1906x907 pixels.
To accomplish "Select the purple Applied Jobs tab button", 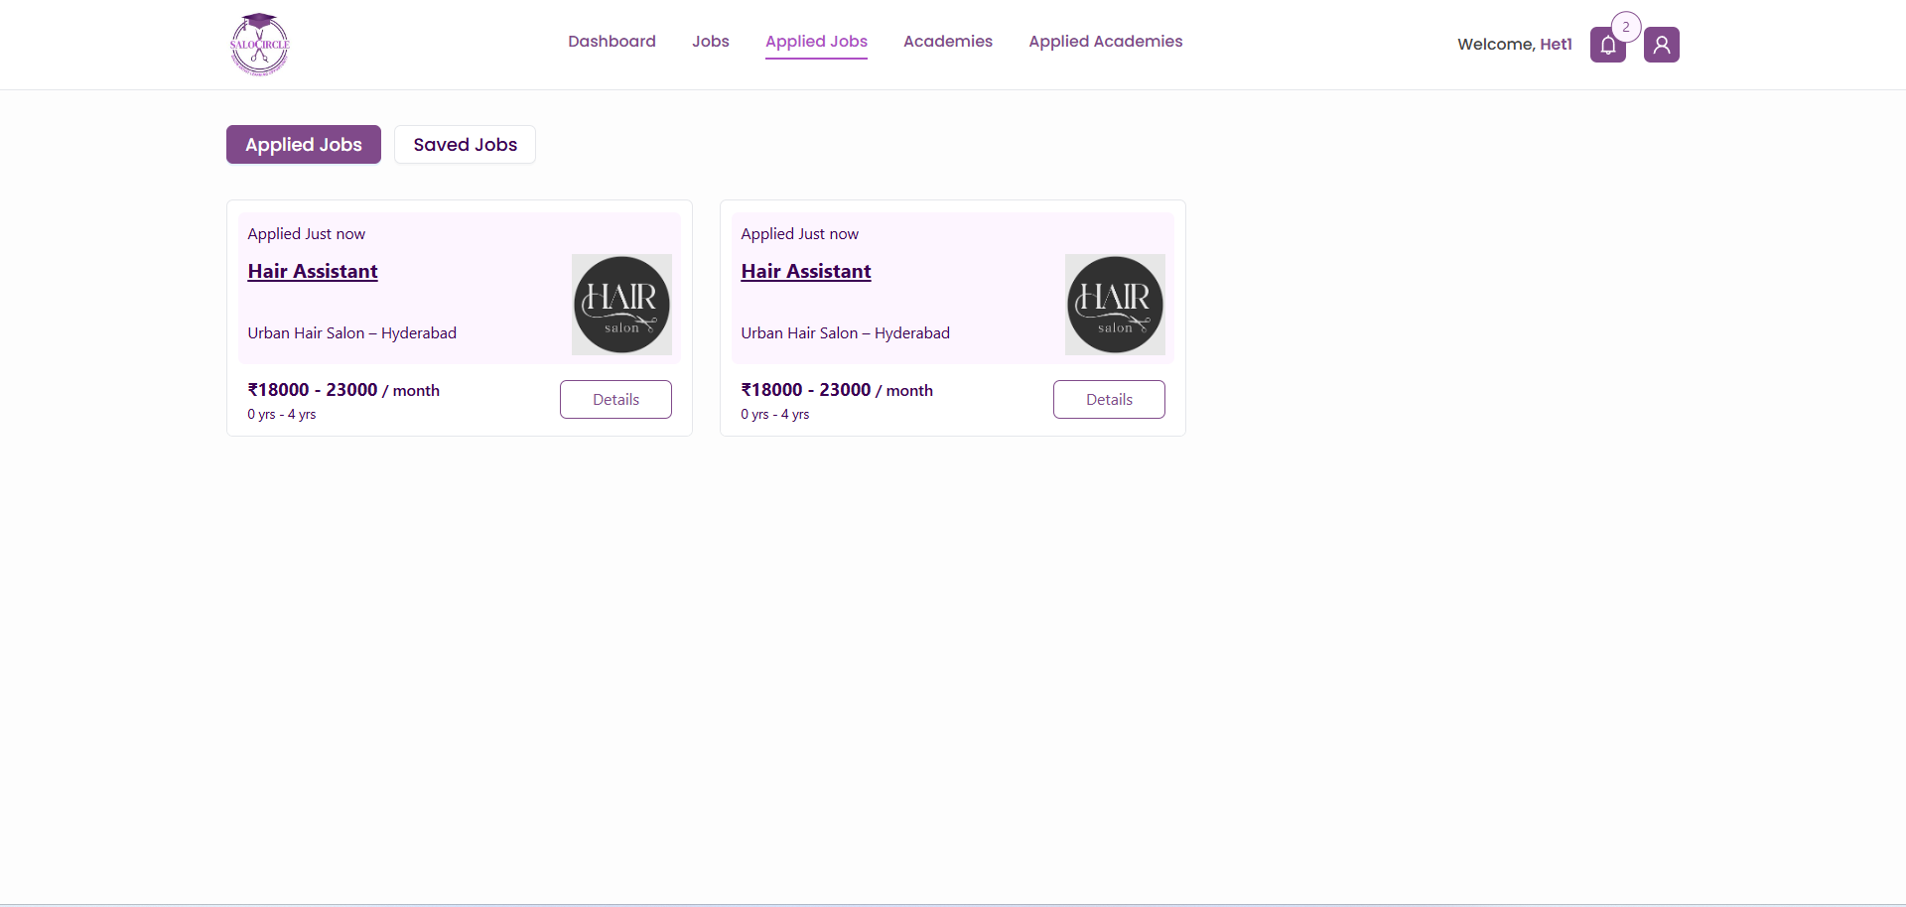I will [304, 145].
